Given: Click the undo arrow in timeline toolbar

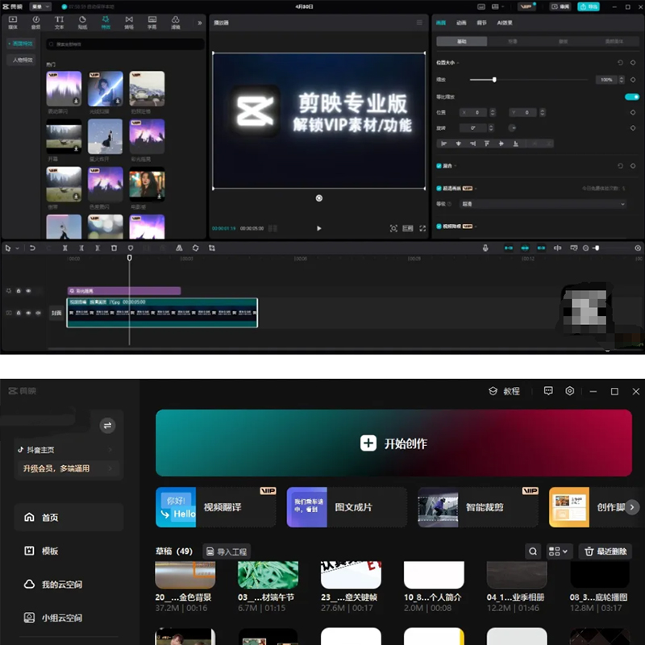Looking at the screenshot, I should pyautogui.click(x=32, y=248).
